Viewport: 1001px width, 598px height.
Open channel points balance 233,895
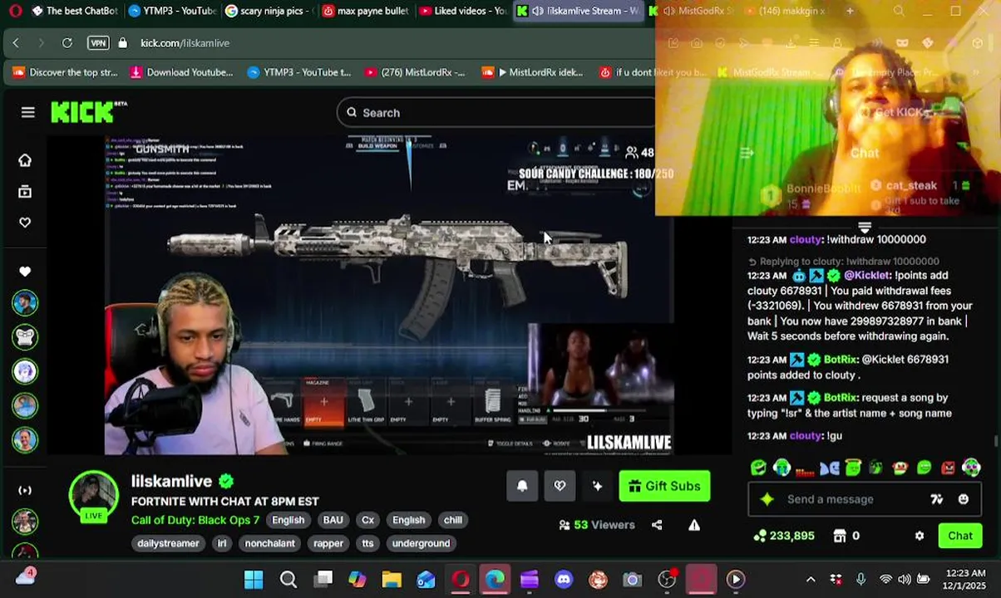click(x=784, y=536)
